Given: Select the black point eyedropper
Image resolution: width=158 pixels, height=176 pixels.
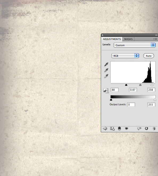Looking at the screenshot, I should pyautogui.click(x=106, y=64).
